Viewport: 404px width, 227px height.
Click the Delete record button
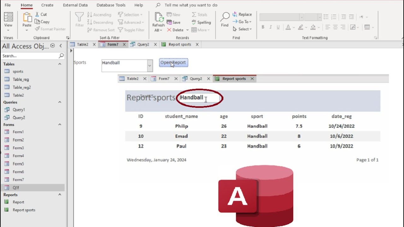point(175,30)
